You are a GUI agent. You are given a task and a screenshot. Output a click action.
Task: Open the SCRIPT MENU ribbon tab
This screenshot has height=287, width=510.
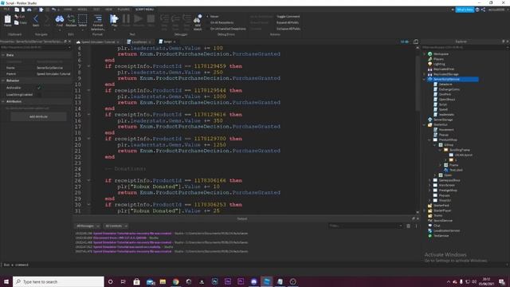point(145,10)
